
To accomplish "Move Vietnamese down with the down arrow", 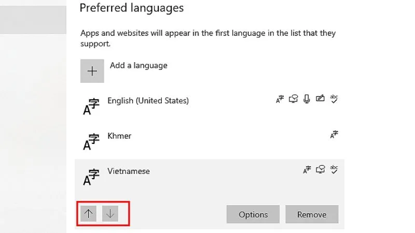I will click(110, 214).
